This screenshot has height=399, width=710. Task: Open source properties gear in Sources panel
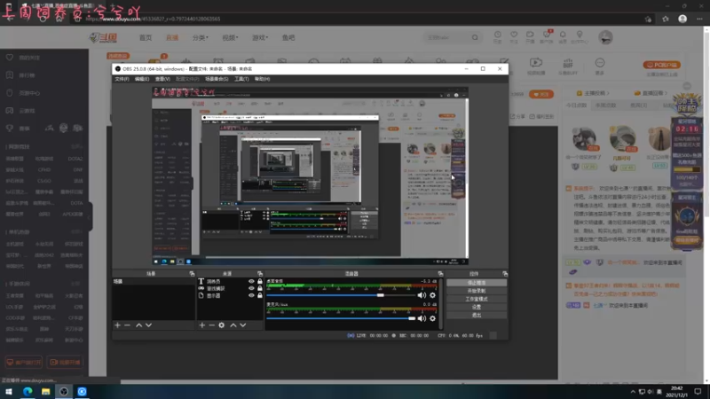(221, 325)
